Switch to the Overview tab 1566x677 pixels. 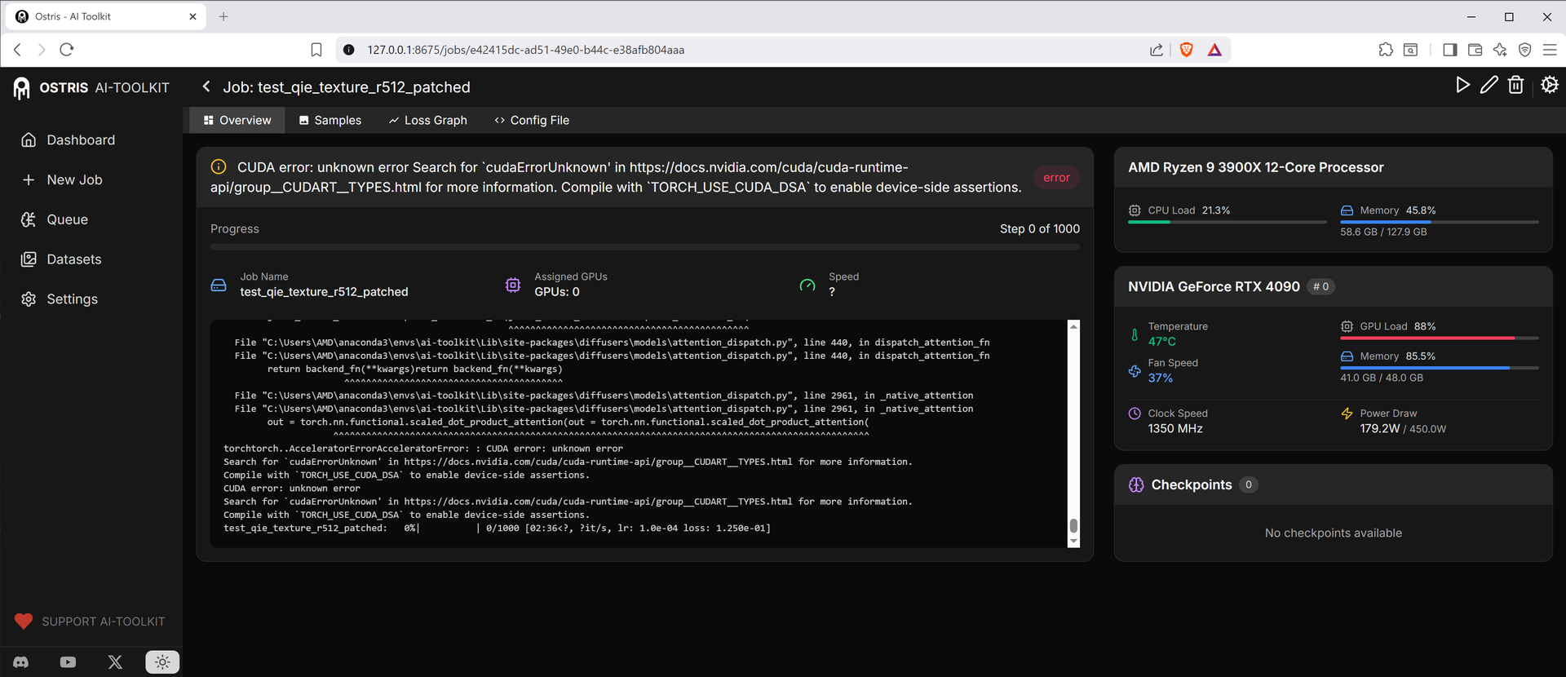tap(237, 120)
